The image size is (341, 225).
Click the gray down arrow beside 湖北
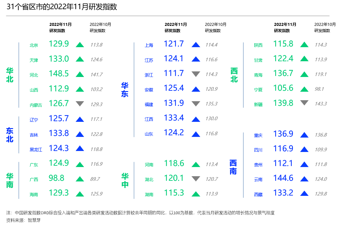click(x=196, y=179)
